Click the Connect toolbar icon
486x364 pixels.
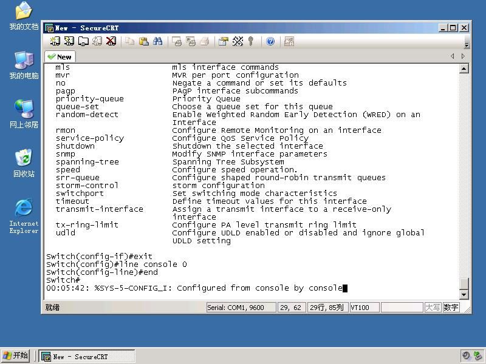55,41
